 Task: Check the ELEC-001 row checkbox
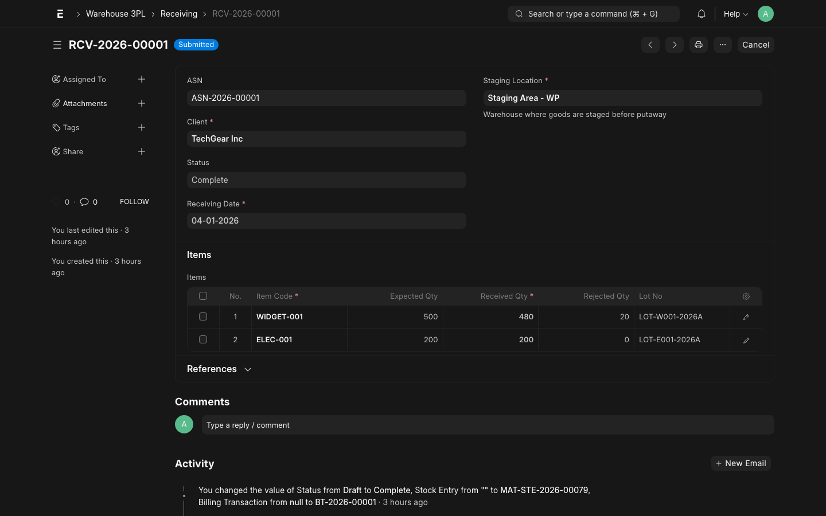[x=203, y=339]
